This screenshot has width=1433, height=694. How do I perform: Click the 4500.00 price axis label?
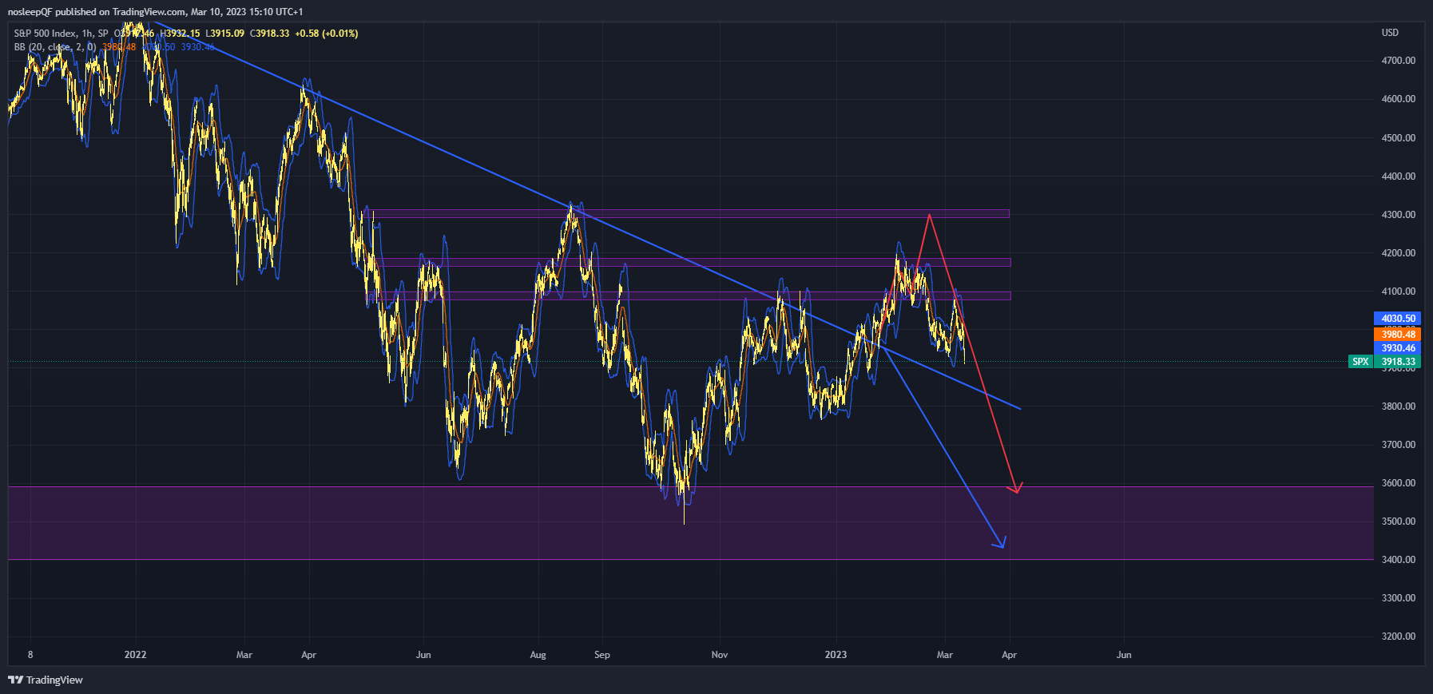point(1398,138)
